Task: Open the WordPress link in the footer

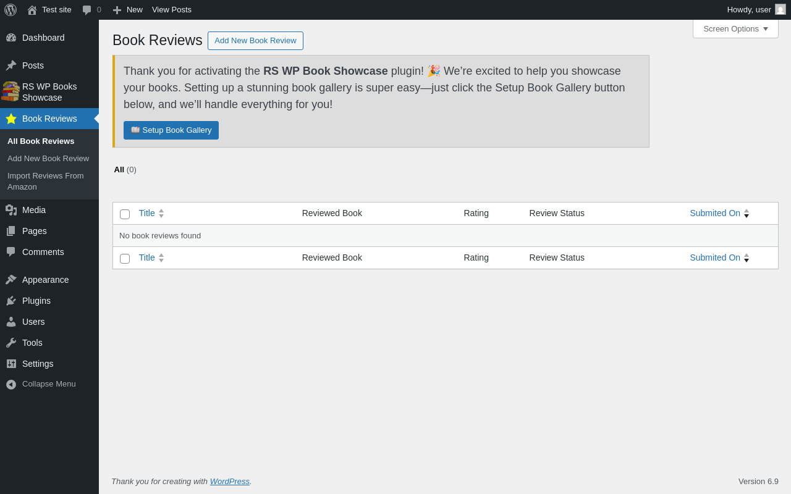Action: [x=230, y=481]
